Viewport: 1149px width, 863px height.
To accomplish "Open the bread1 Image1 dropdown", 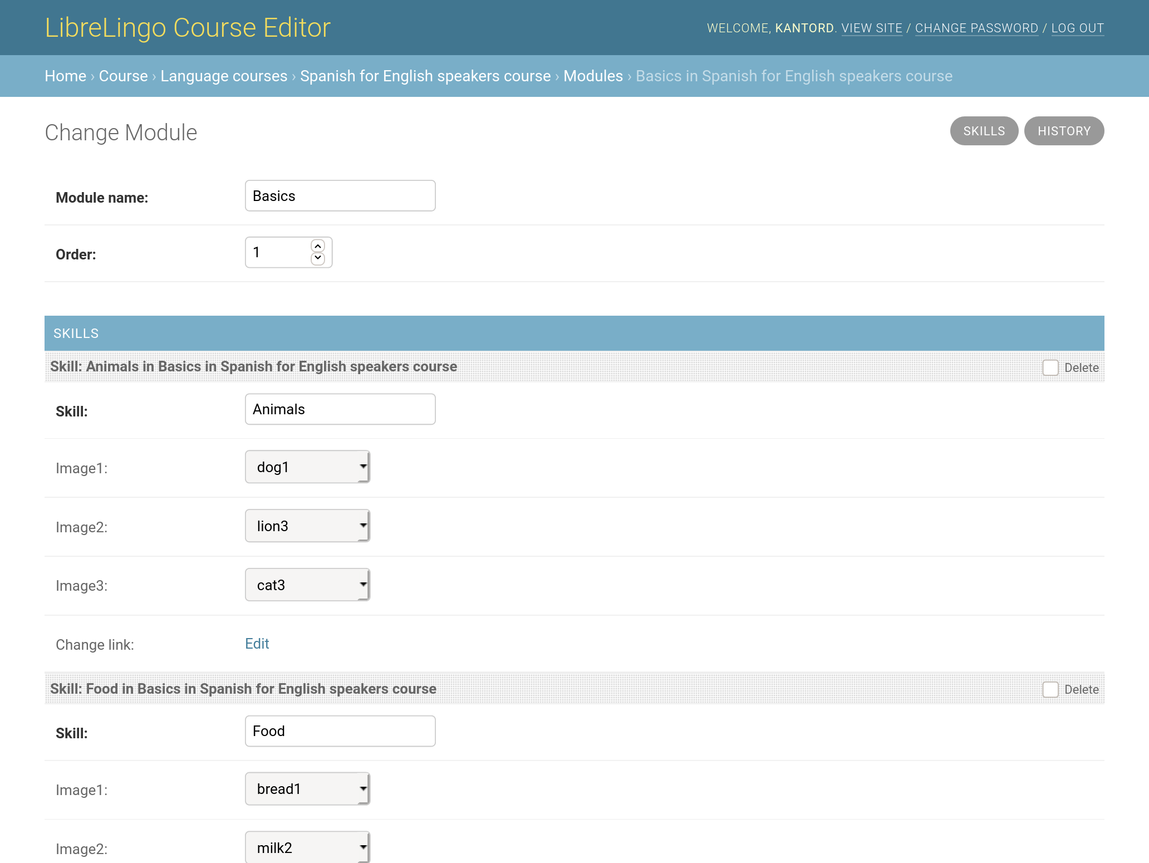I will pos(307,788).
